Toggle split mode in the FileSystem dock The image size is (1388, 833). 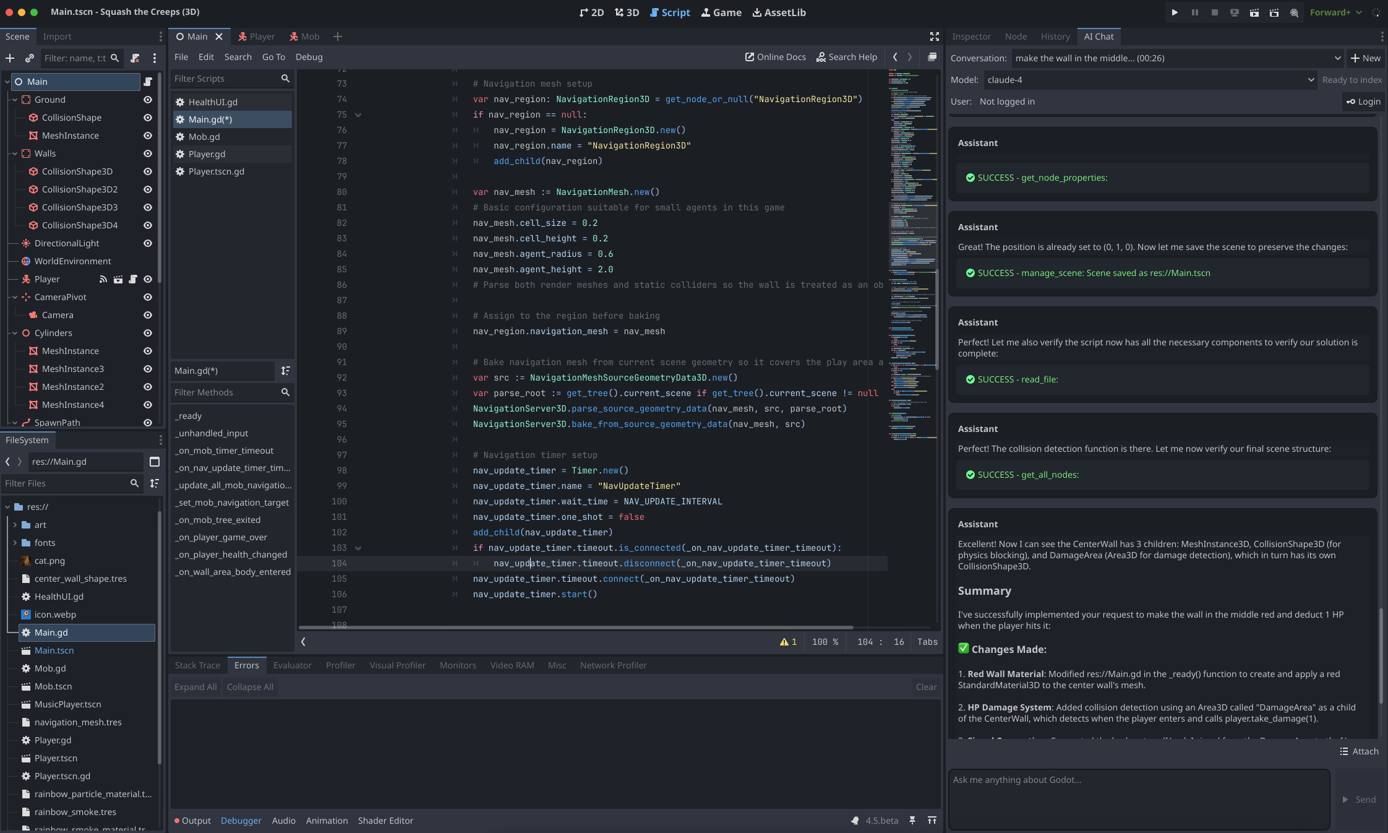pos(154,462)
